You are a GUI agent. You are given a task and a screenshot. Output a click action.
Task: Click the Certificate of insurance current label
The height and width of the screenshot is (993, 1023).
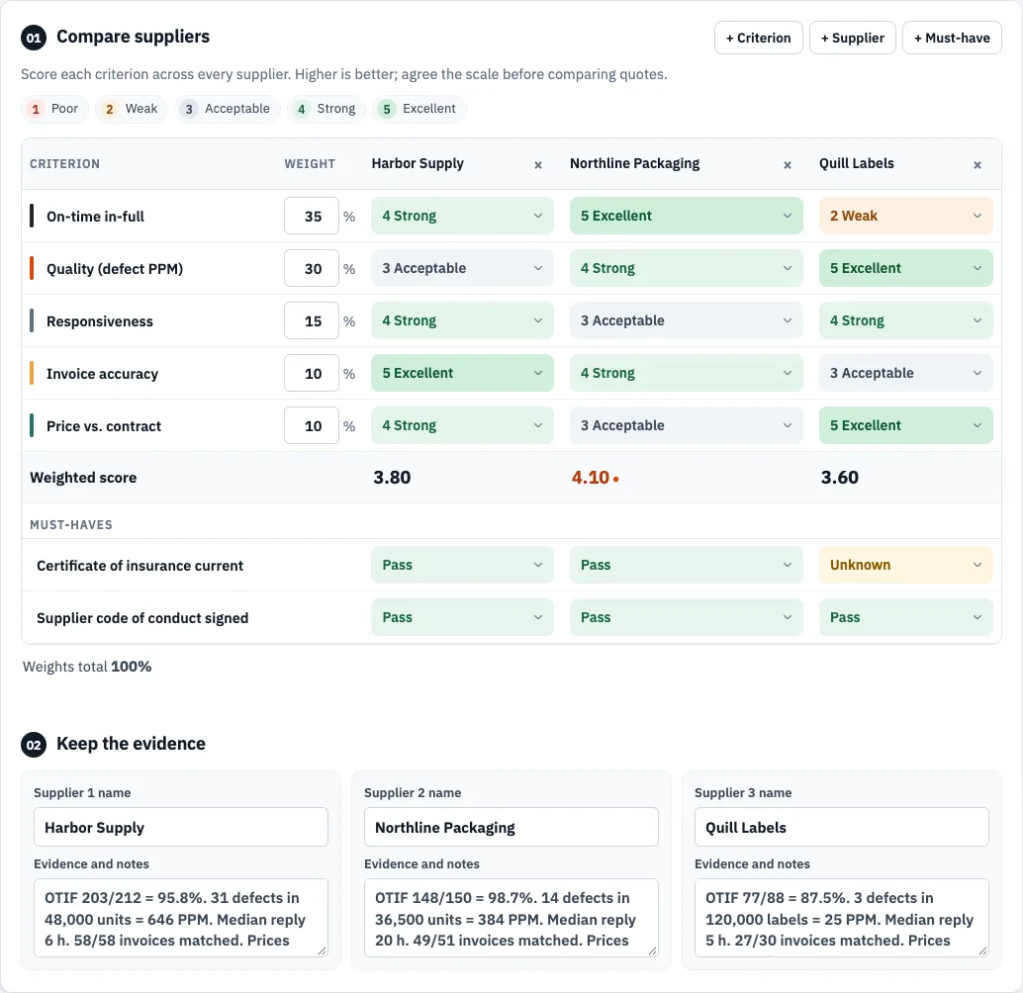coord(139,566)
